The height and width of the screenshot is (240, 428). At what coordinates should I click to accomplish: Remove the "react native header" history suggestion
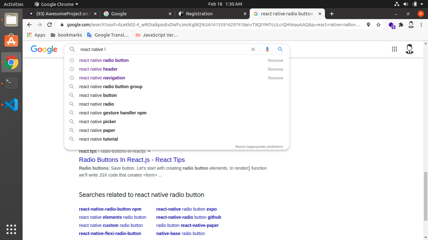coord(275,69)
